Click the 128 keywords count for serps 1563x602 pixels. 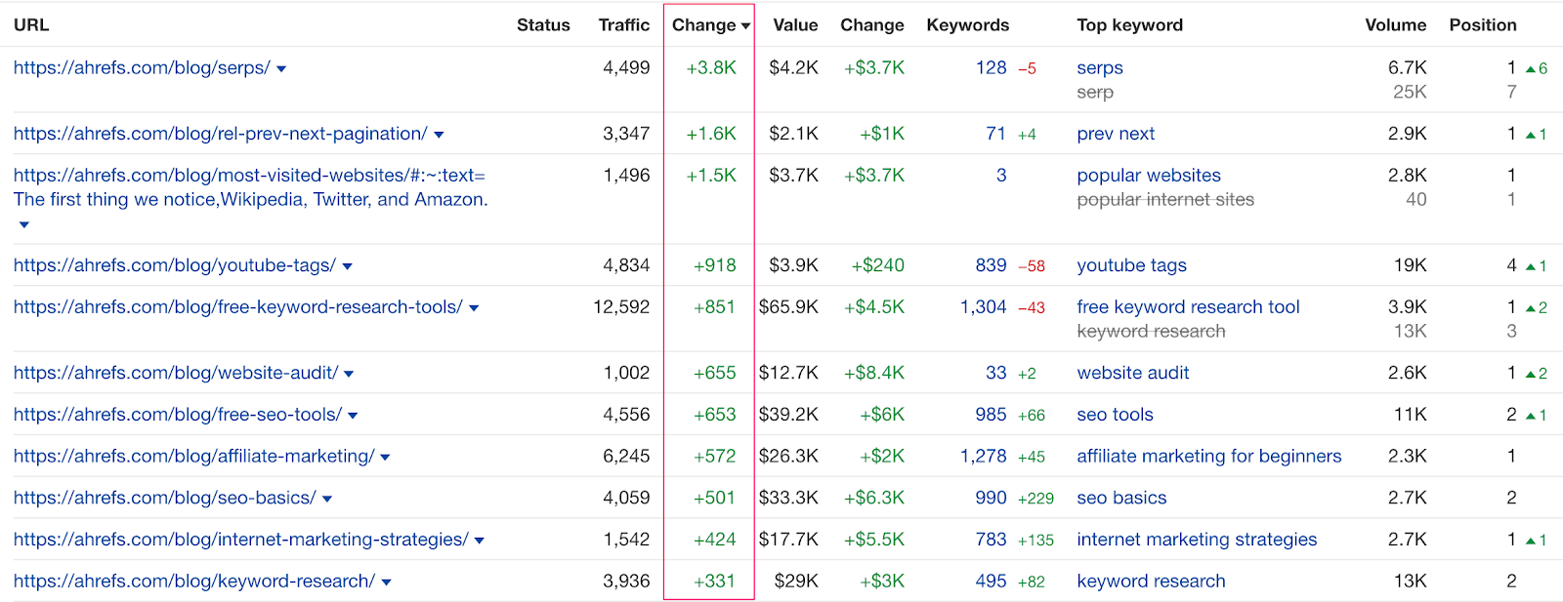point(991,67)
